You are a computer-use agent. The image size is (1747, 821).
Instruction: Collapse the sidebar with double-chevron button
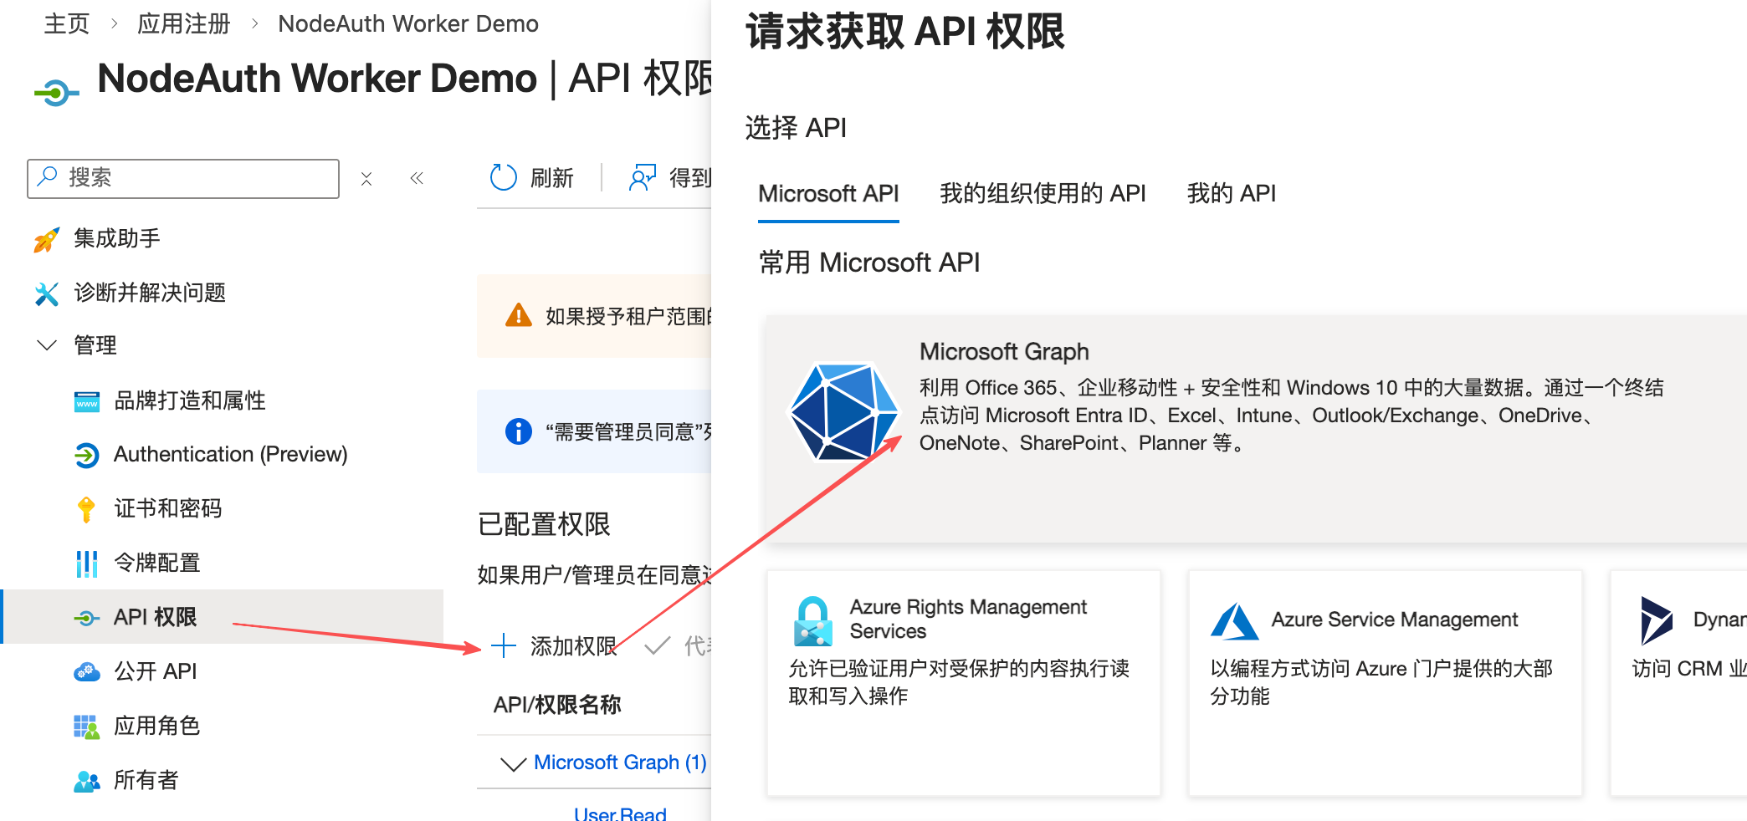417,178
